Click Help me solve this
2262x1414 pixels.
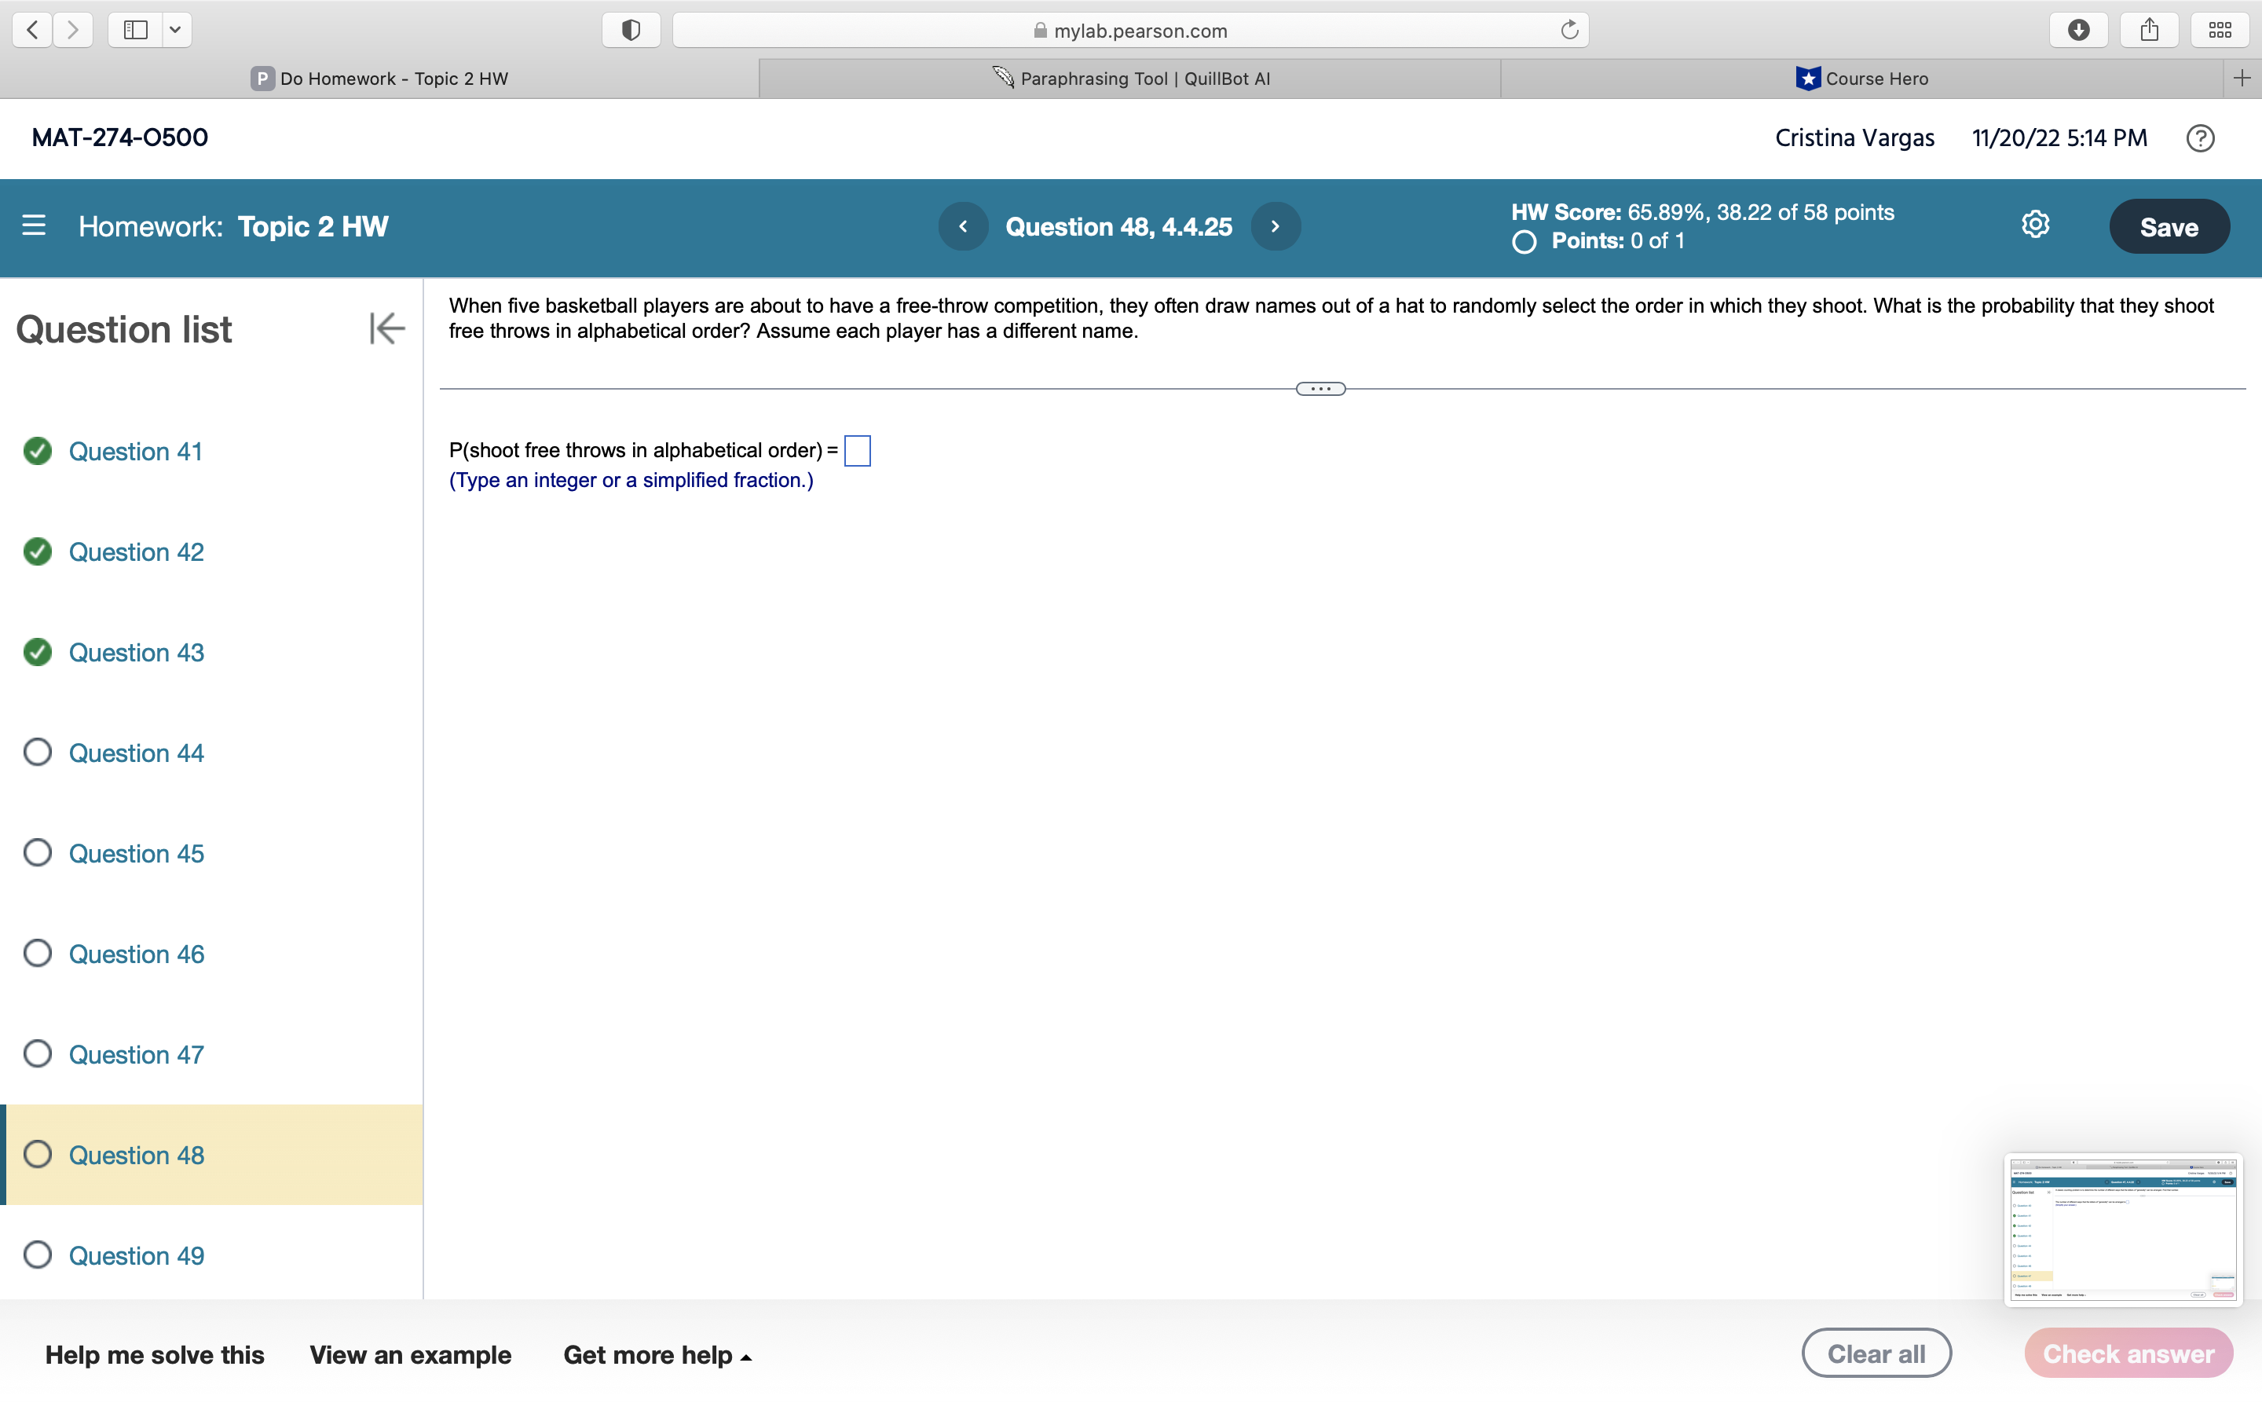pos(154,1354)
